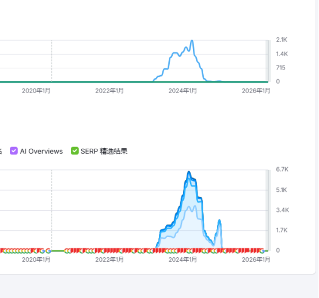Select the 5.1K axis label
The image size is (319, 298).
[282, 190]
